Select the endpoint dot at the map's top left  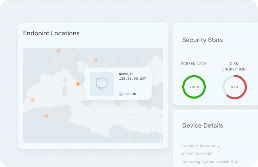[59, 50]
